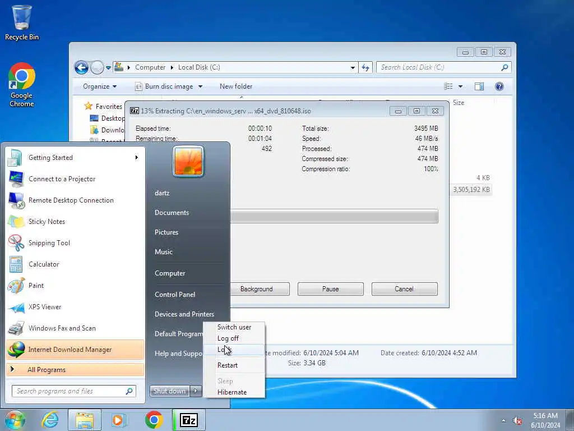Click the Connect to a Projector icon
Screen dimensions: 574x431
(x=16, y=179)
